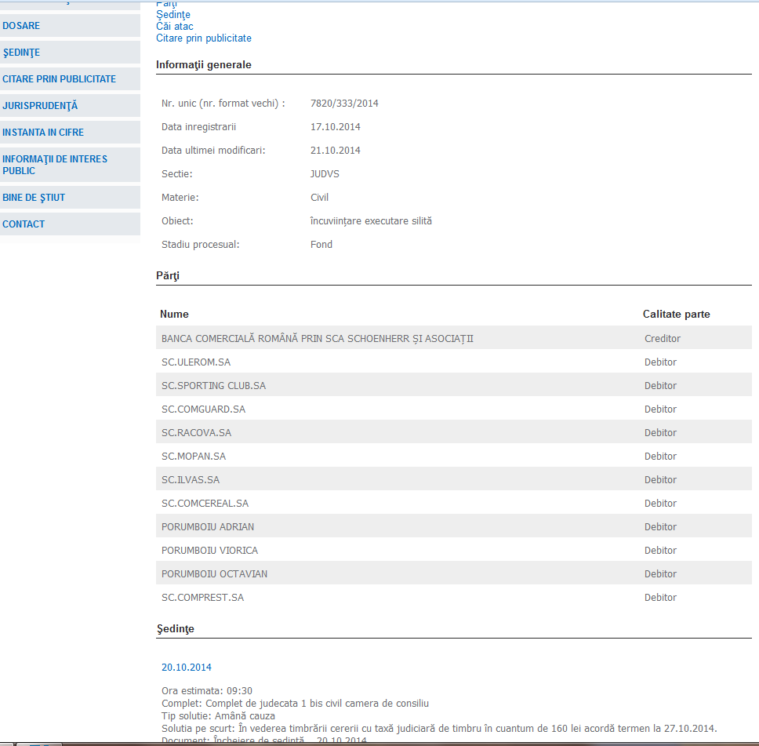Jump to the Şedinţe anchor link at top
The height and width of the screenshot is (746, 759).
(173, 15)
